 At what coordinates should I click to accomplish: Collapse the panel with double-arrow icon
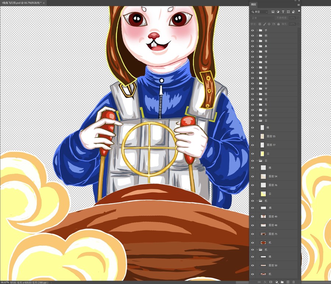[296, 1]
